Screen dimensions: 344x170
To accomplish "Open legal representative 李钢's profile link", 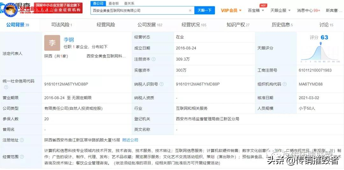I will tap(69, 40).
